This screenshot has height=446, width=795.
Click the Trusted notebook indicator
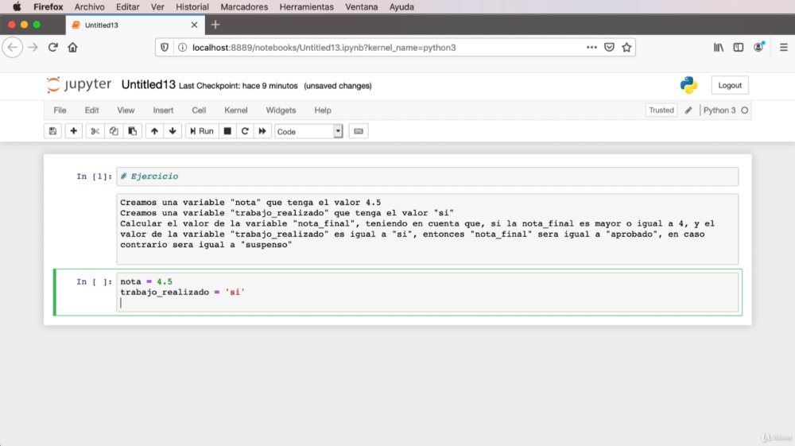(661, 110)
